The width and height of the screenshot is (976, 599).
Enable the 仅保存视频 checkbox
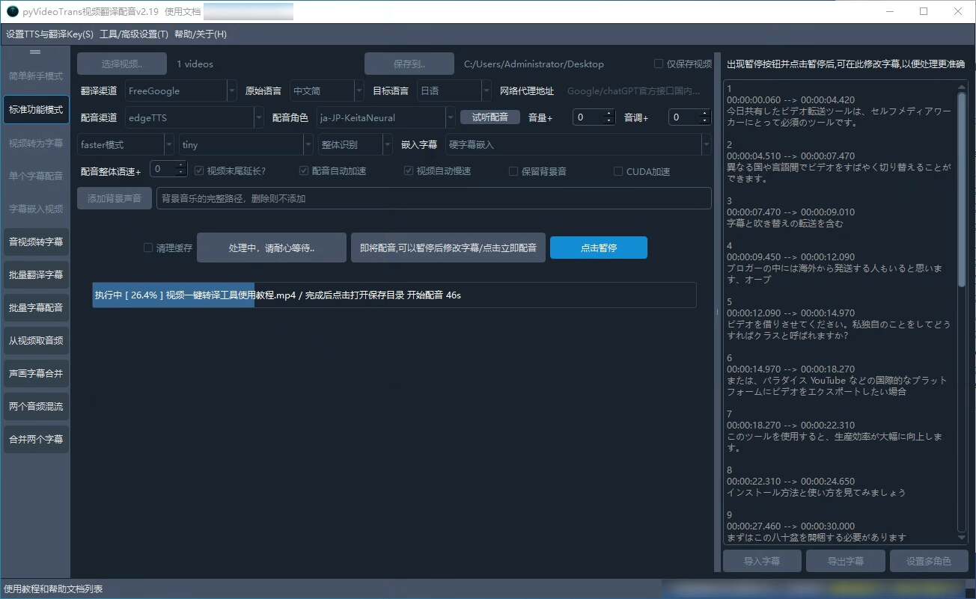point(659,64)
